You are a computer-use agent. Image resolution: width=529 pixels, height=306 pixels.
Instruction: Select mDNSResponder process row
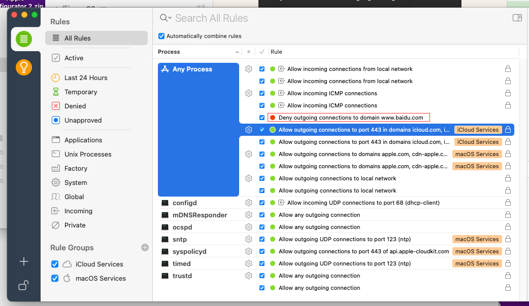pyautogui.click(x=200, y=215)
